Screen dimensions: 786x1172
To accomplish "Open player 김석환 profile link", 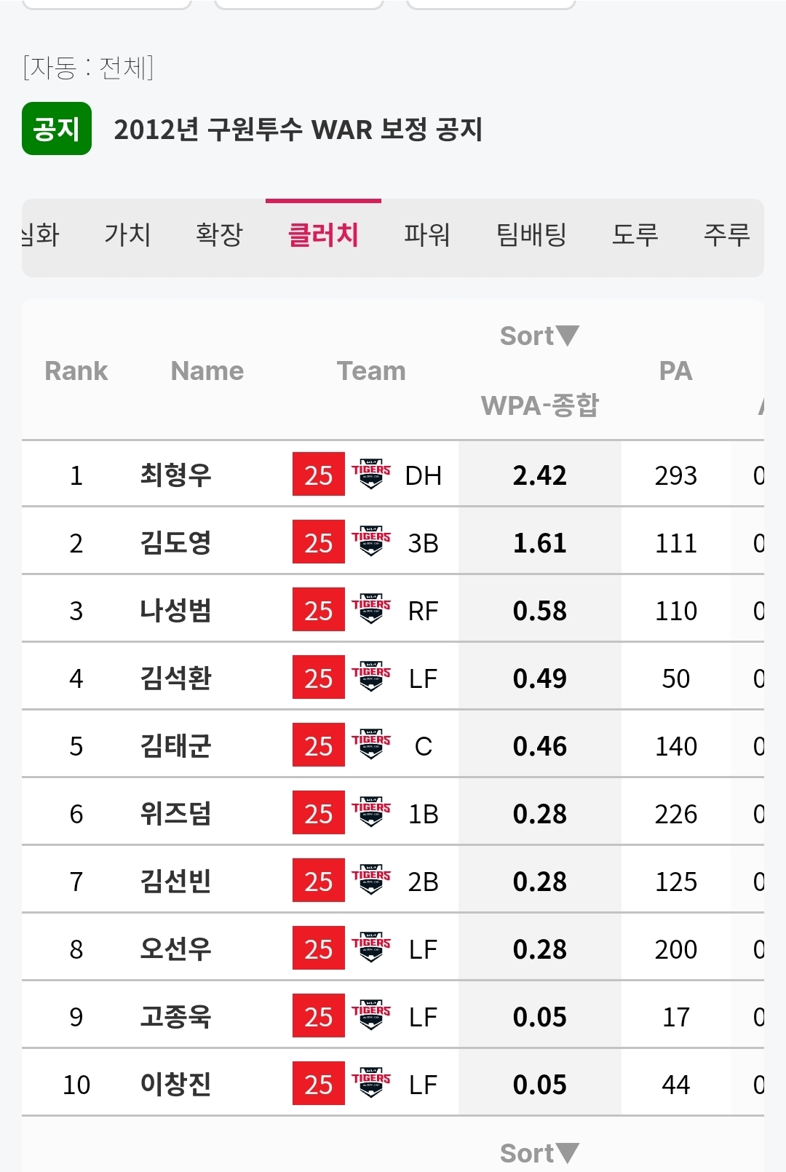I will [175, 678].
